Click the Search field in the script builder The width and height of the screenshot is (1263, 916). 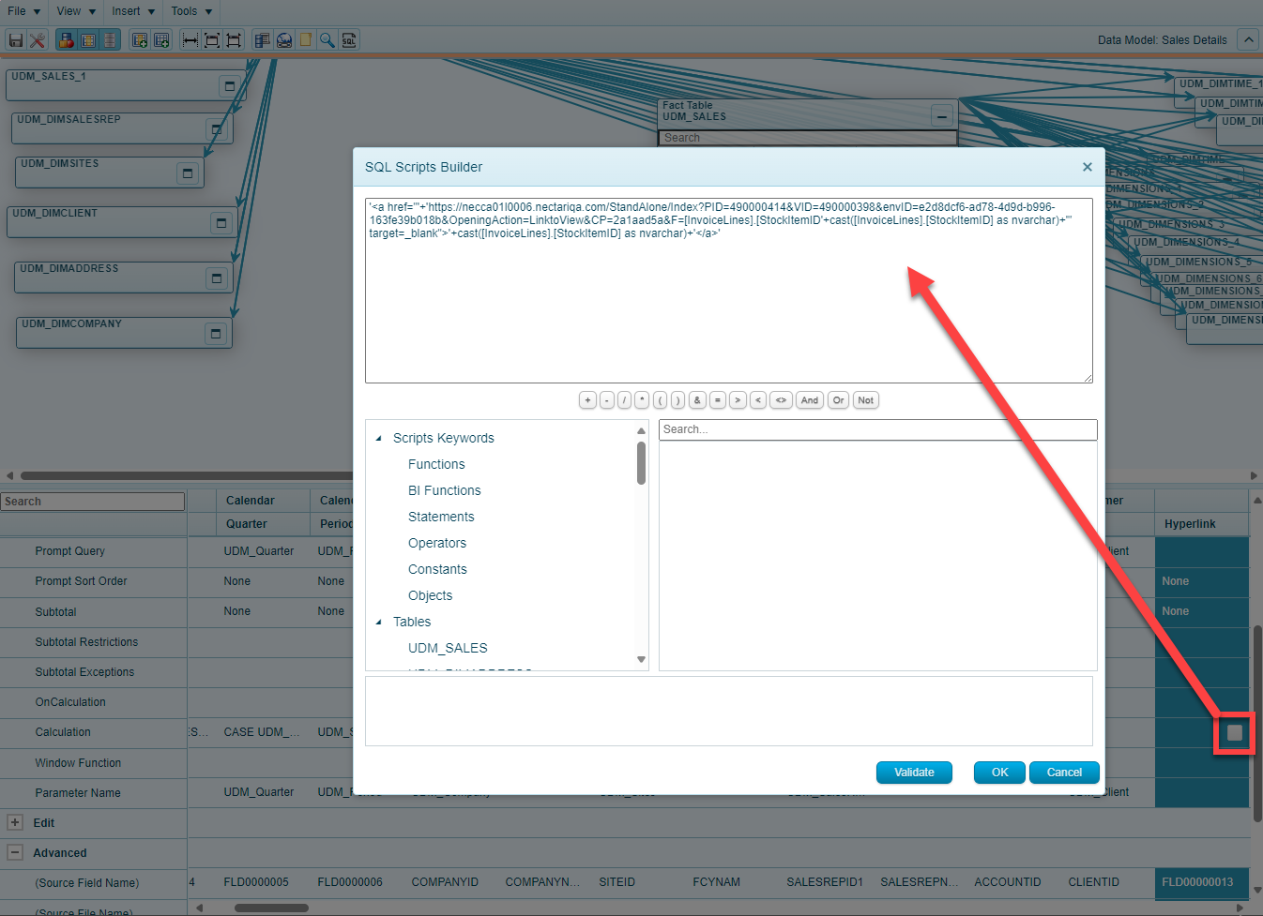[x=877, y=429]
